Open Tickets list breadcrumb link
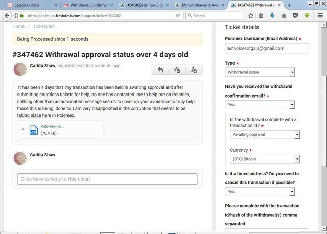The width and height of the screenshot is (327, 234). 44,26
